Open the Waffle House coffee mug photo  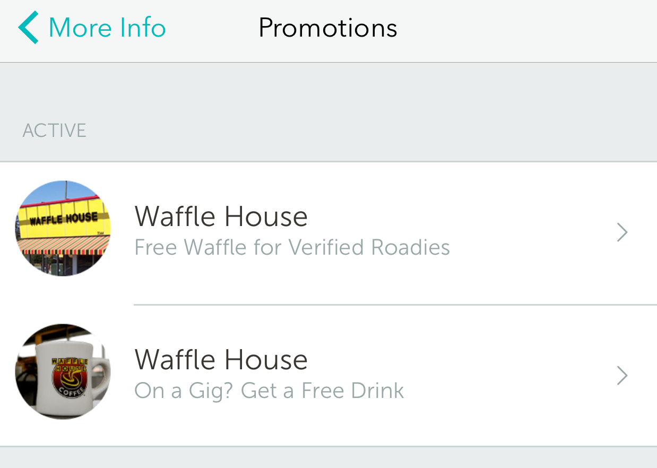63,371
